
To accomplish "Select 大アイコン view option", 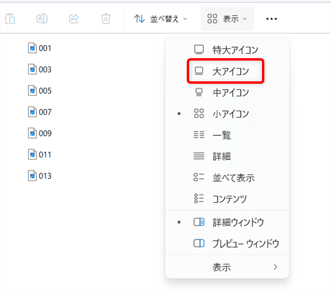I will 227,71.
